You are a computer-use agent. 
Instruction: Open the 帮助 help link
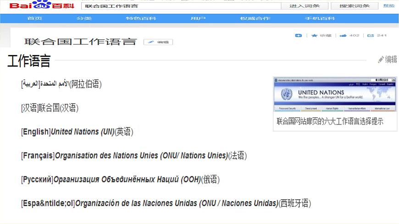[x=388, y=5]
